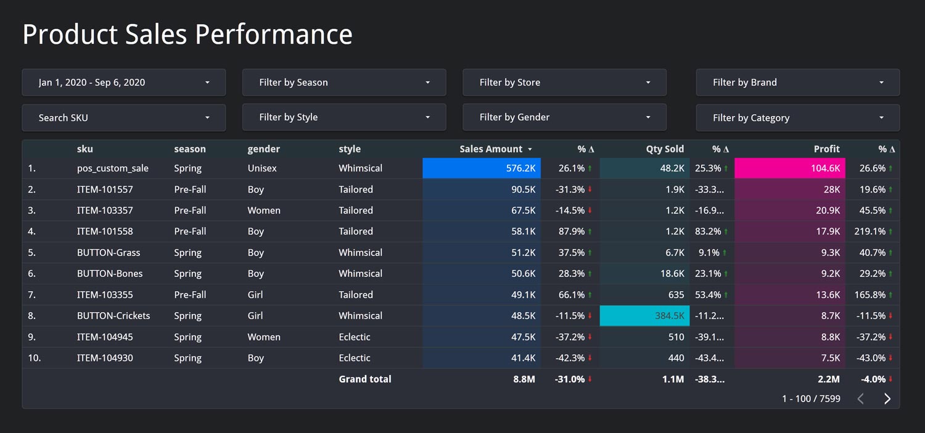Expand the Filter by Gender dropdown

[x=564, y=117]
